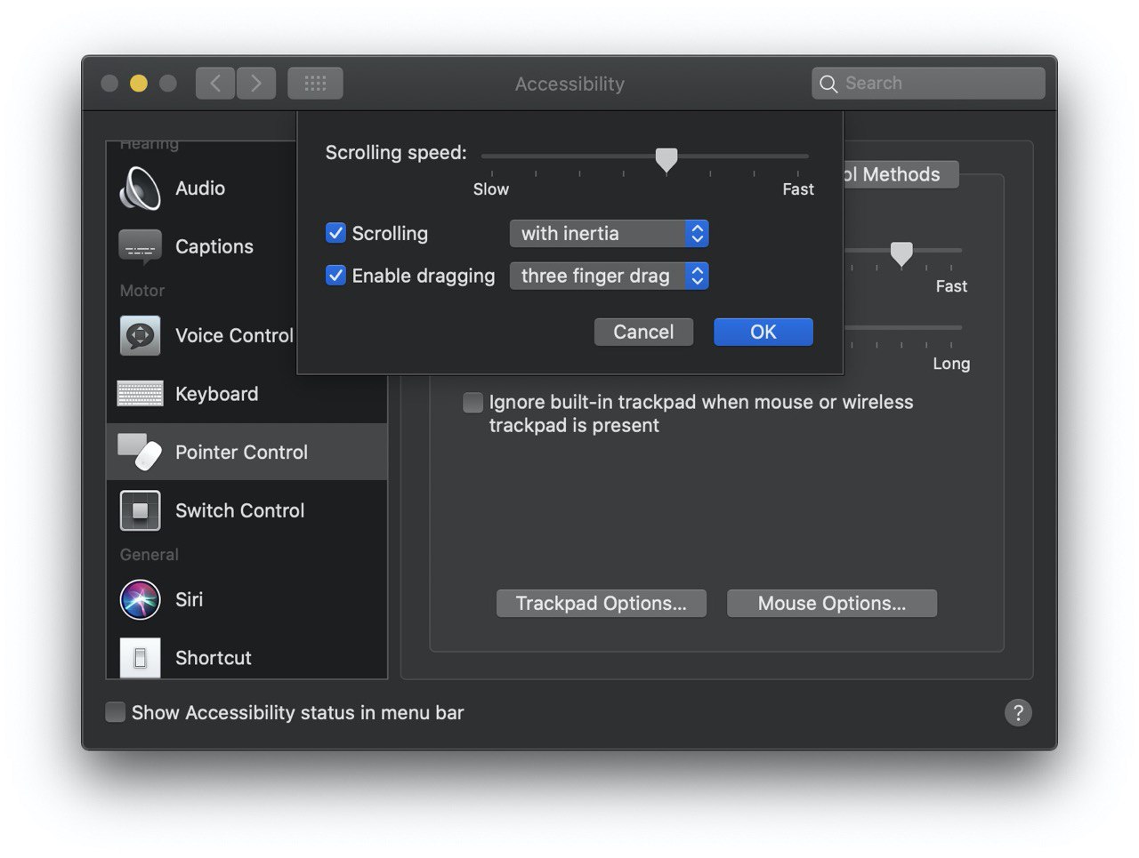The width and height of the screenshot is (1139, 858).
Task: Uncheck the Enable dragging checkbox
Action: pos(335,276)
